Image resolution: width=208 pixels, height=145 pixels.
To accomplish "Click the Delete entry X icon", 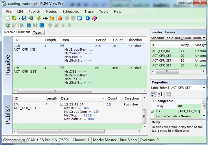I will tap(56, 25).
